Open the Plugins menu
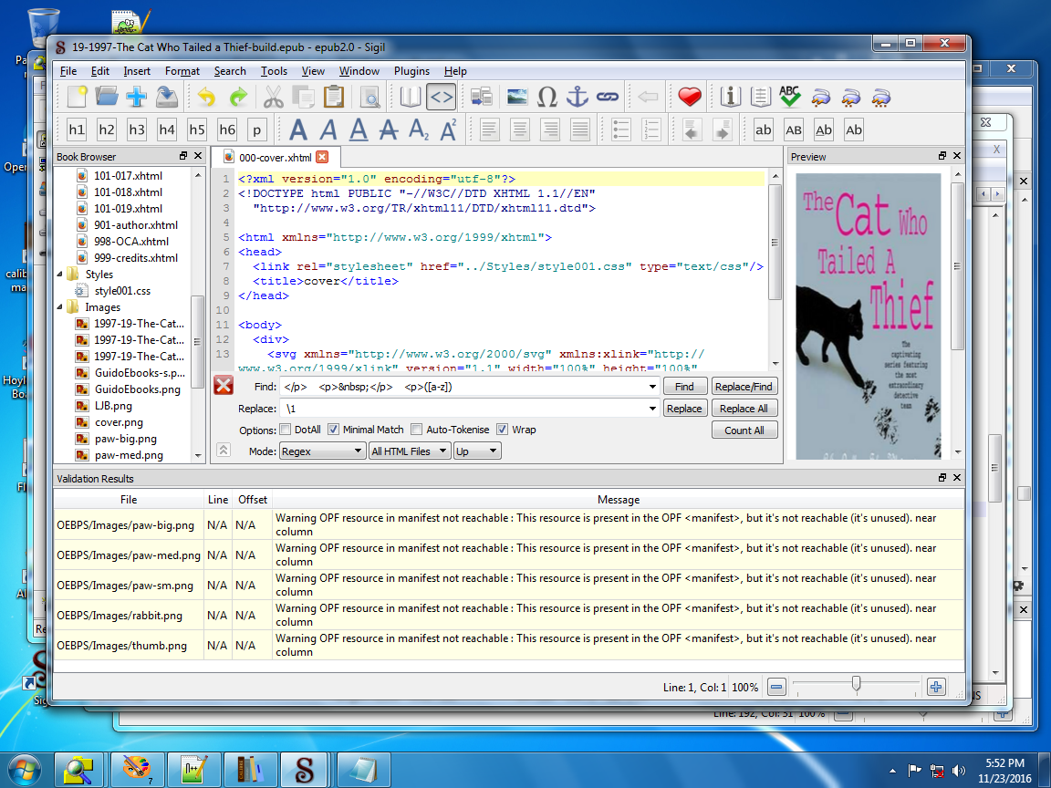Viewport: 1051px width, 788px height. coord(411,71)
